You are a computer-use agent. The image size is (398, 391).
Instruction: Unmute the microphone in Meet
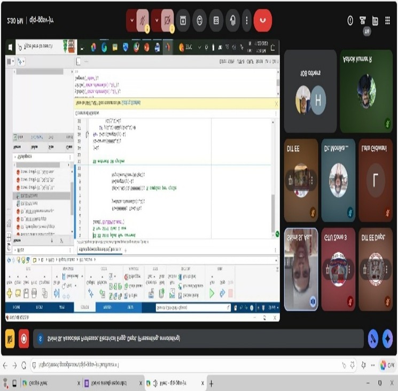click(143, 20)
